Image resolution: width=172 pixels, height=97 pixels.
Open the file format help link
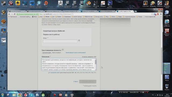pyautogui.click(x=76, y=53)
